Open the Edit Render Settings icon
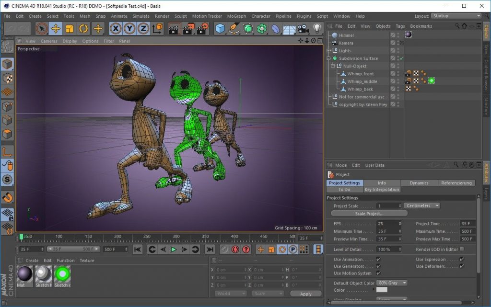Screen dimensions: 491x307 point(203,29)
